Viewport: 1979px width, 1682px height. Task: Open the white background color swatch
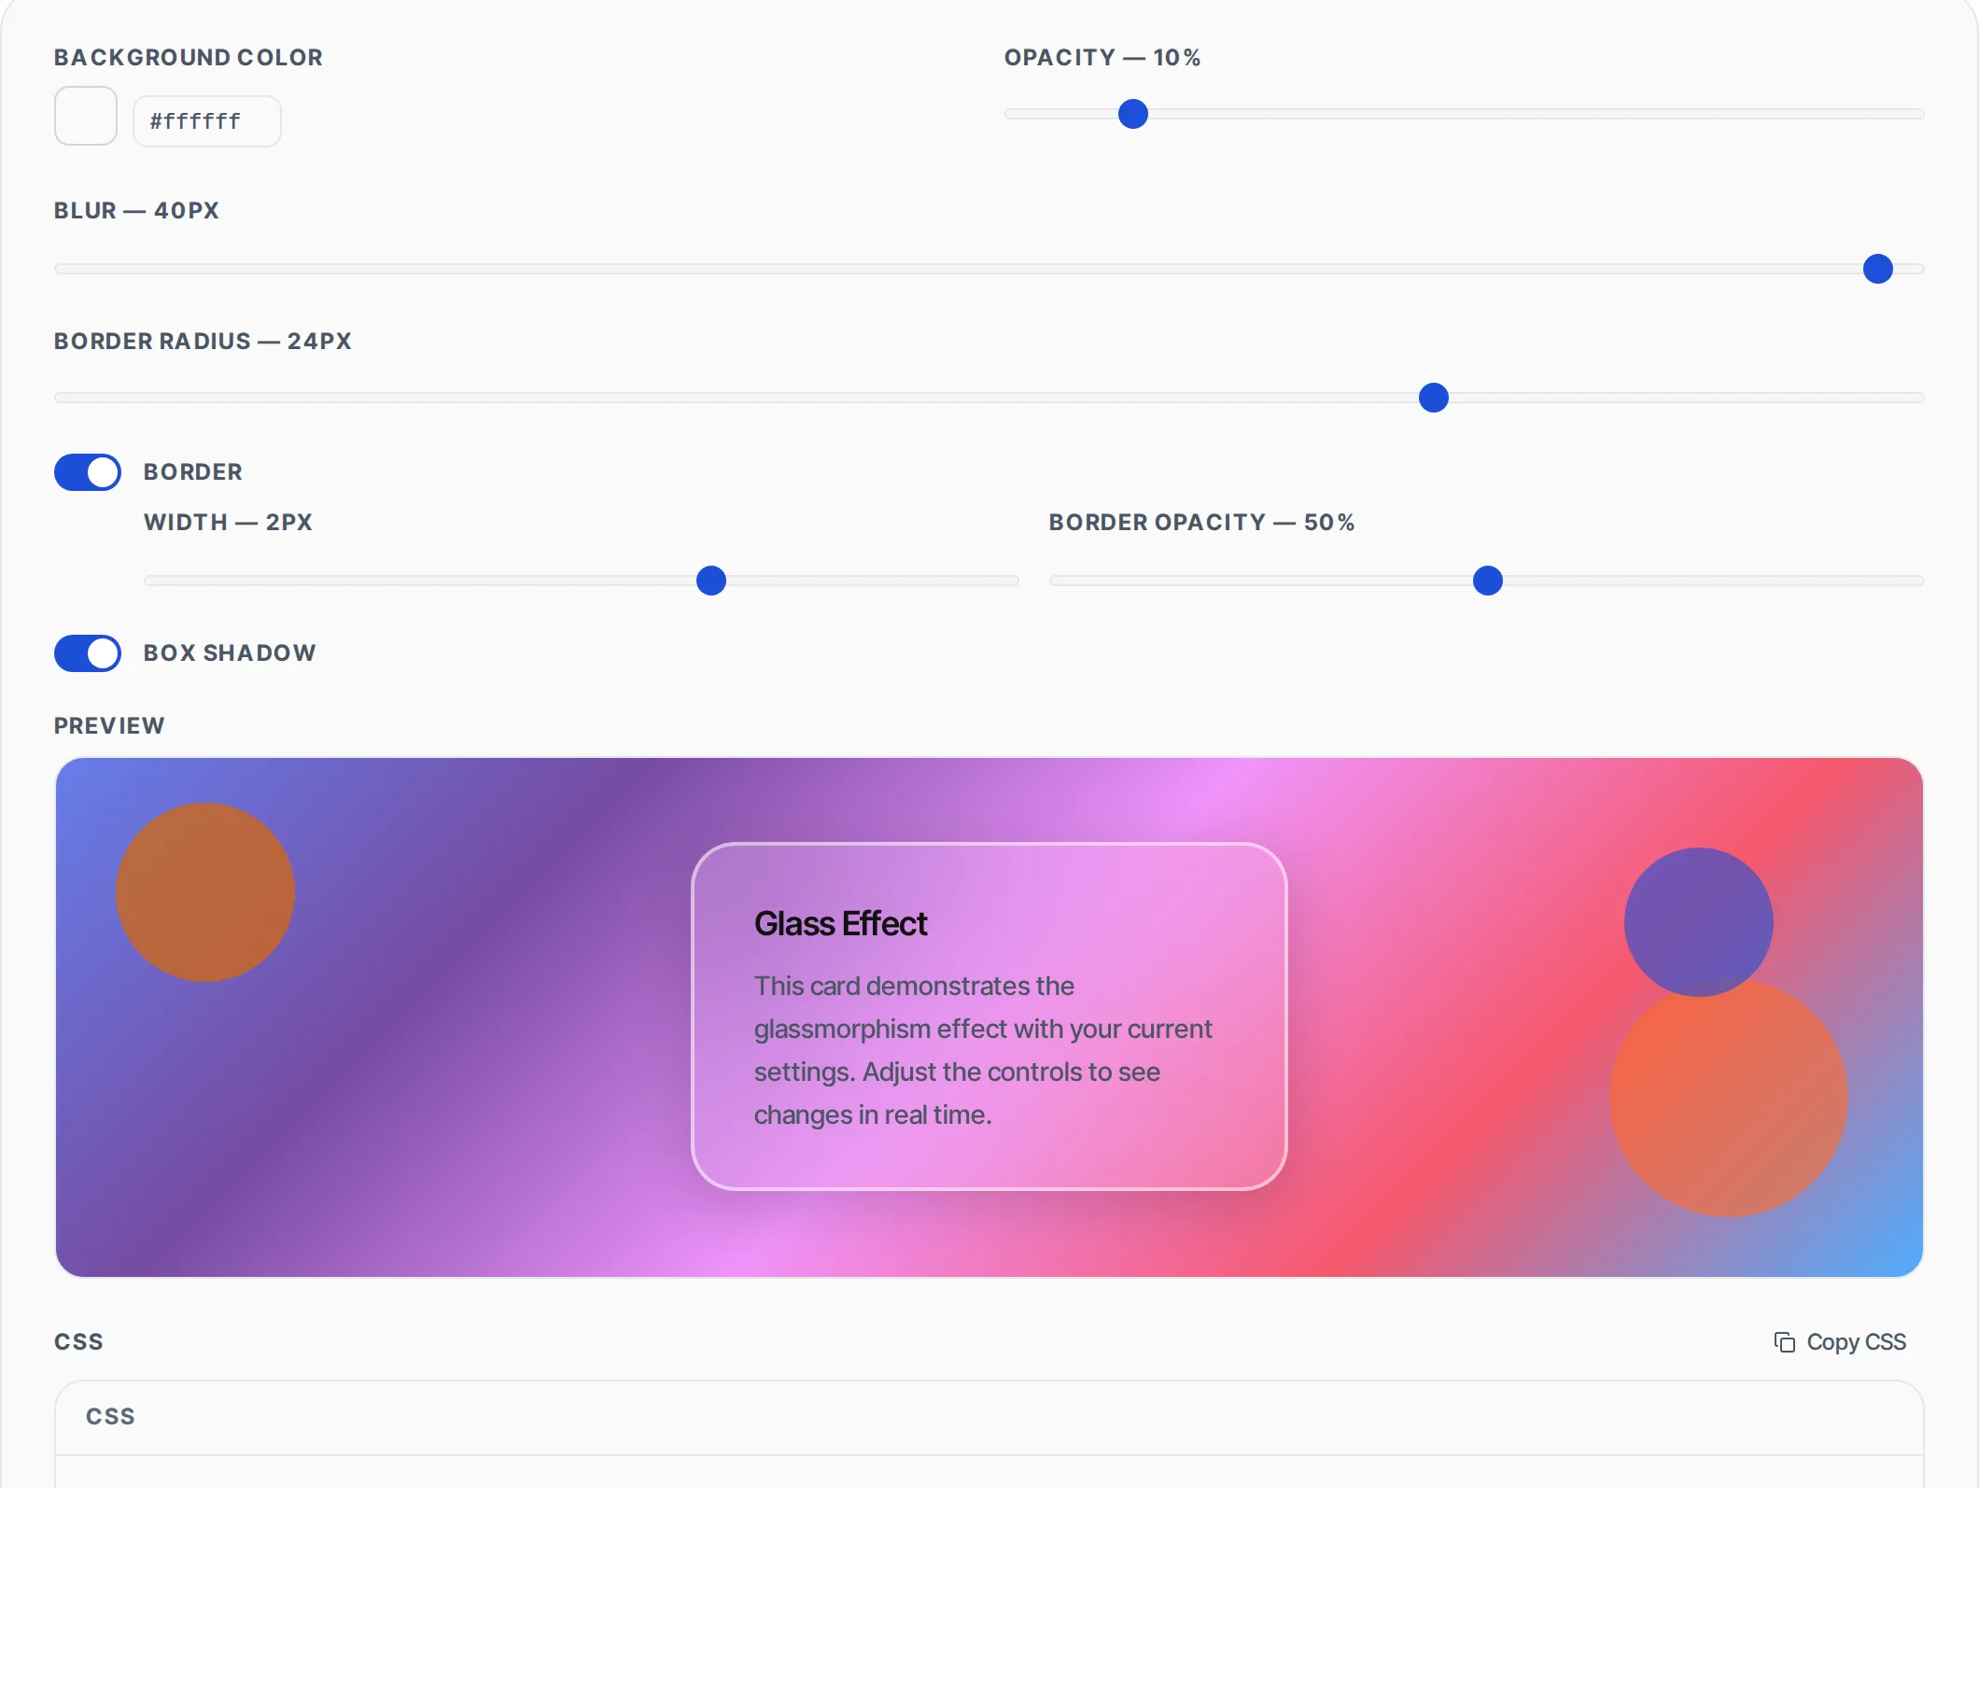click(86, 117)
